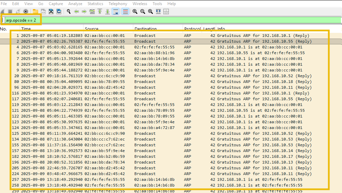Image resolution: width=342 pixels, height=193 pixels.
Task: Open the File menu
Action: point(4,4)
